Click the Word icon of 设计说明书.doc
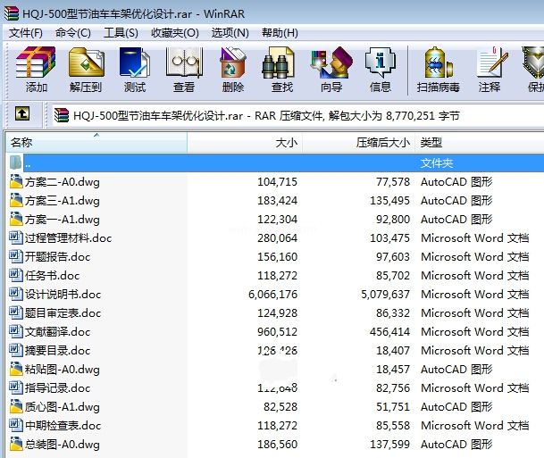Image resolution: width=544 pixels, height=458 pixels. click(16, 294)
